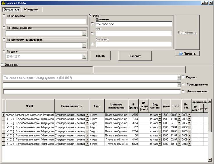Check the Студент checkbox
This screenshot has height=164, width=214.
183,77
